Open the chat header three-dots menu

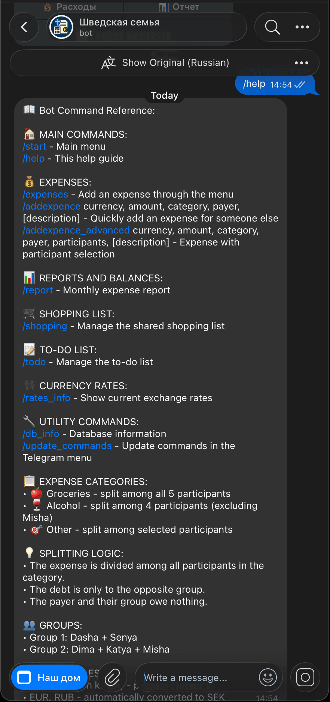tap(302, 27)
